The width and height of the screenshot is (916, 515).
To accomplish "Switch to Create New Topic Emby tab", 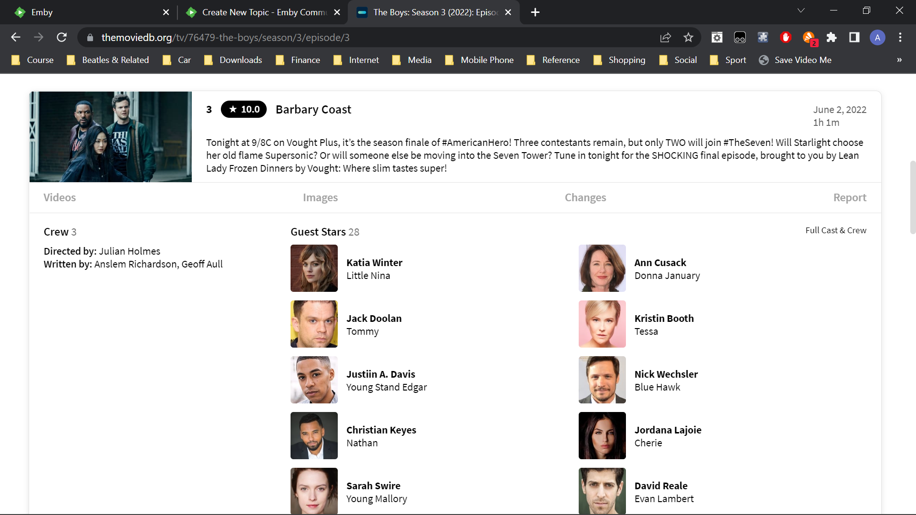I will point(263,12).
